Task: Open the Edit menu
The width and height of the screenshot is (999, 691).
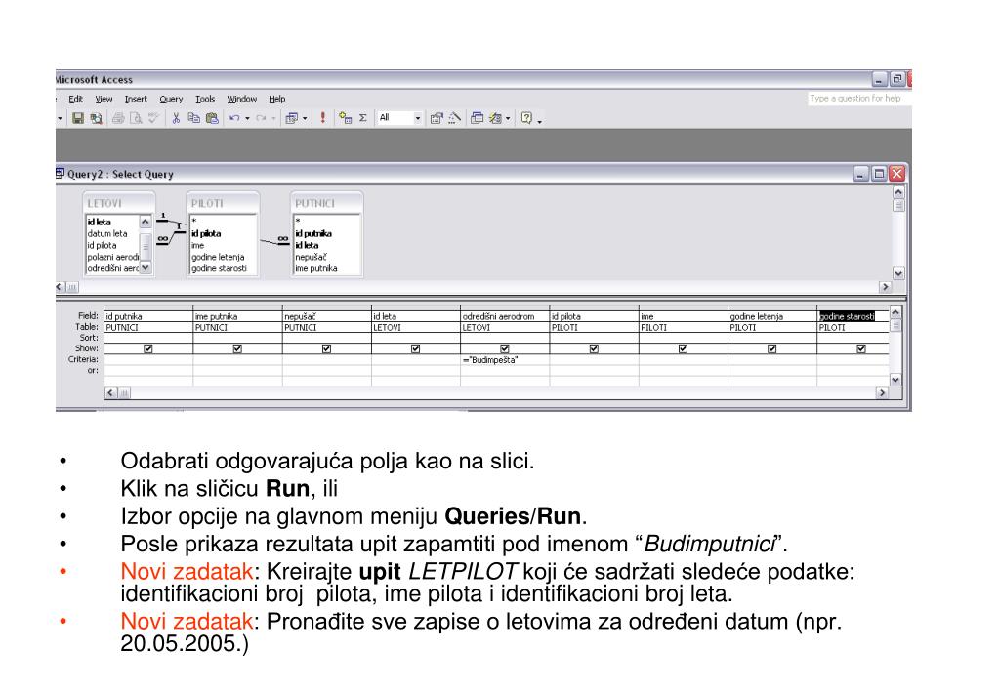Action: coord(75,100)
